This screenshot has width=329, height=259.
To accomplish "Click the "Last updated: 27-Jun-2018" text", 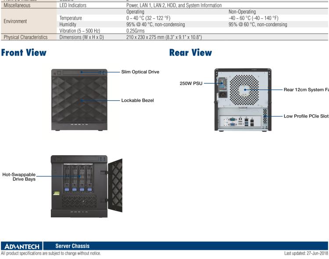I will tap(306, 253).
